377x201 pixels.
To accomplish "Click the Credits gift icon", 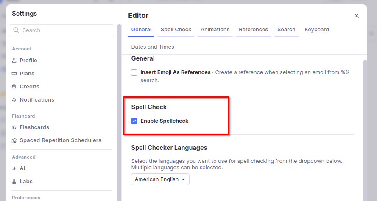I will click(14, 87).
